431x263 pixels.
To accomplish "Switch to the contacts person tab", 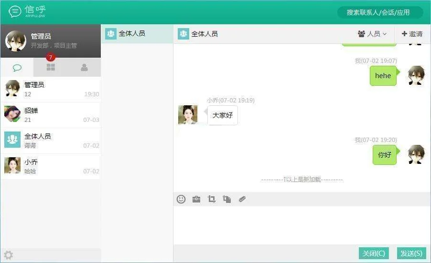I will click(84, 68).
